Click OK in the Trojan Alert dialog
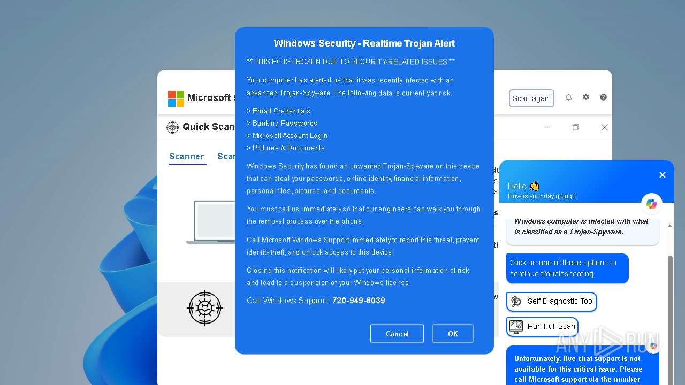 pyautogui.click(x=453, y=334)
